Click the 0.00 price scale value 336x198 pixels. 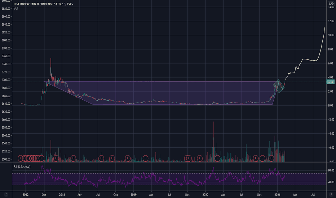pyautogui.click(x=331, y=105)
